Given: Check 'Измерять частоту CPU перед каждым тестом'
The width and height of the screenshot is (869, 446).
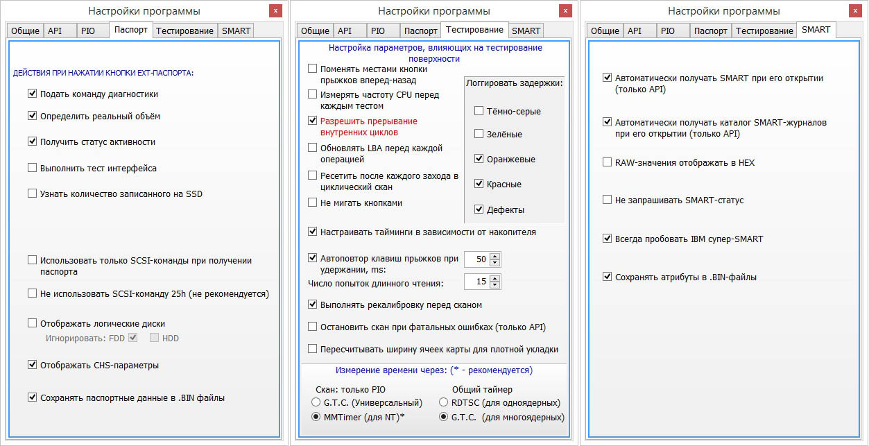Looking at the screenshot, I should pos(313,94).
